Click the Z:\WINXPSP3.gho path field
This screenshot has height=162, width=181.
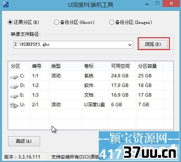click(x=71, y=45)
